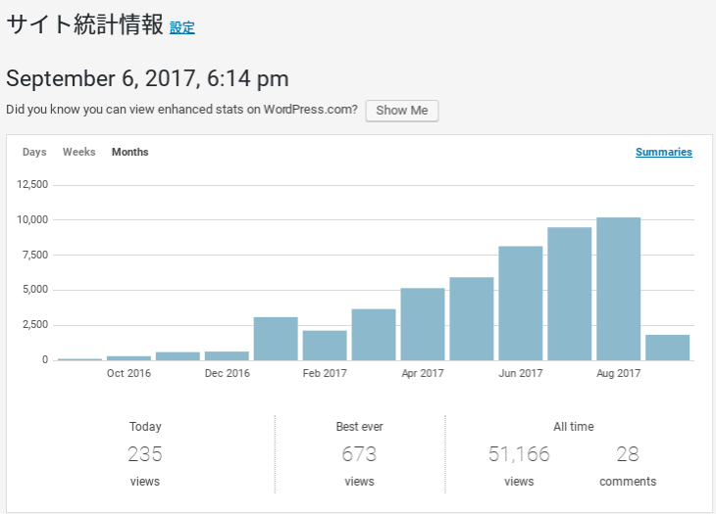716x514 pixels.
Task: Click the 10,000 axis label
Action: pos(32,220)
